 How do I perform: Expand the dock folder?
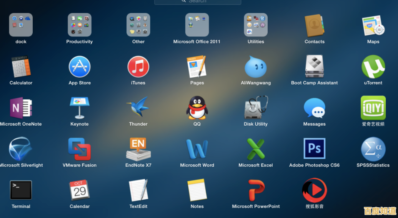[21, 25]
